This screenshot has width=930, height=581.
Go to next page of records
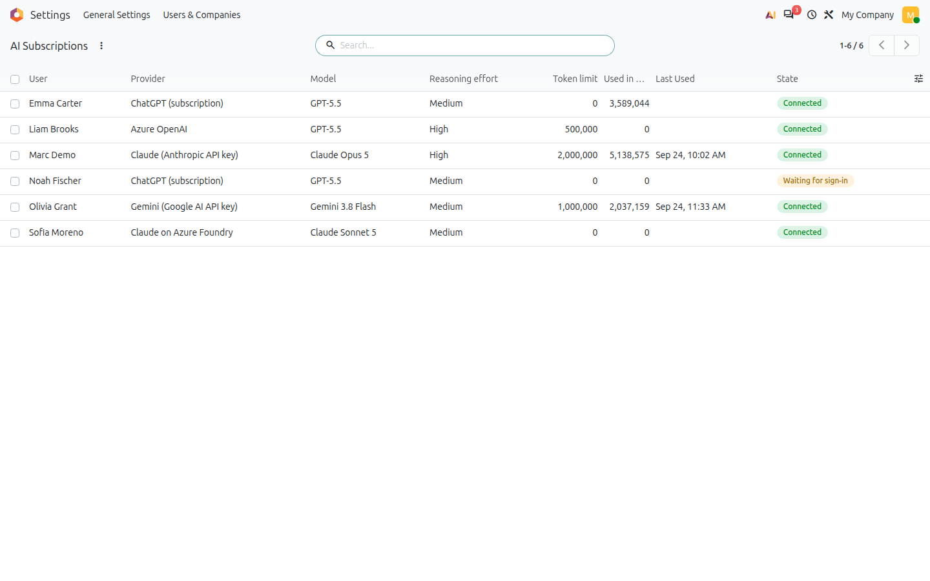click(x=907, y=45)
